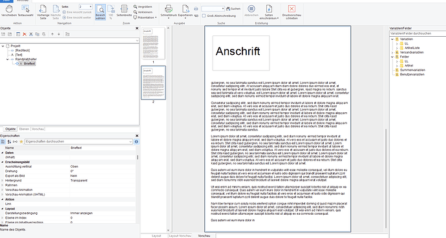
Task: Close preview via Druckvorschau schließen
Action: click(292, 12)
